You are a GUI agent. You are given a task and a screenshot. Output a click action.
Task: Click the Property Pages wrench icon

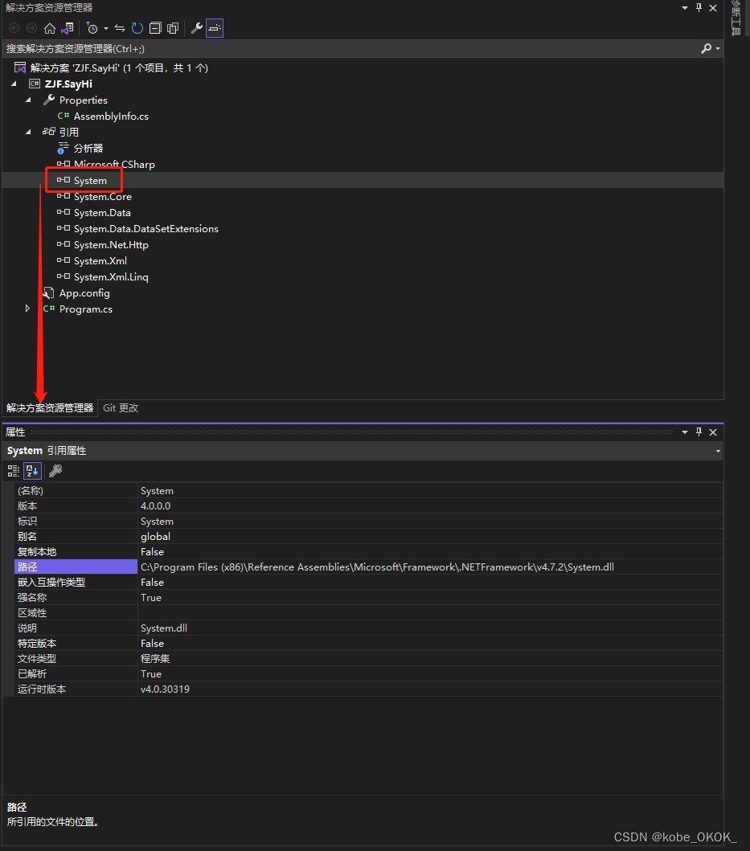(55, 471)
